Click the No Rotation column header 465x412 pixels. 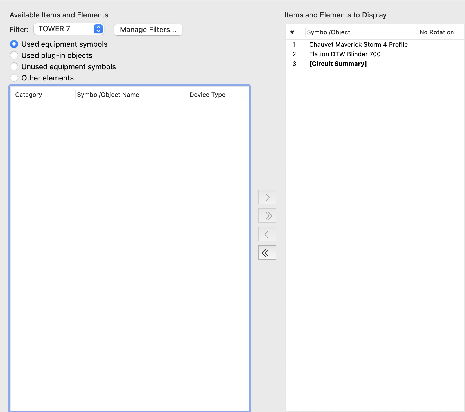pos(436,32)
